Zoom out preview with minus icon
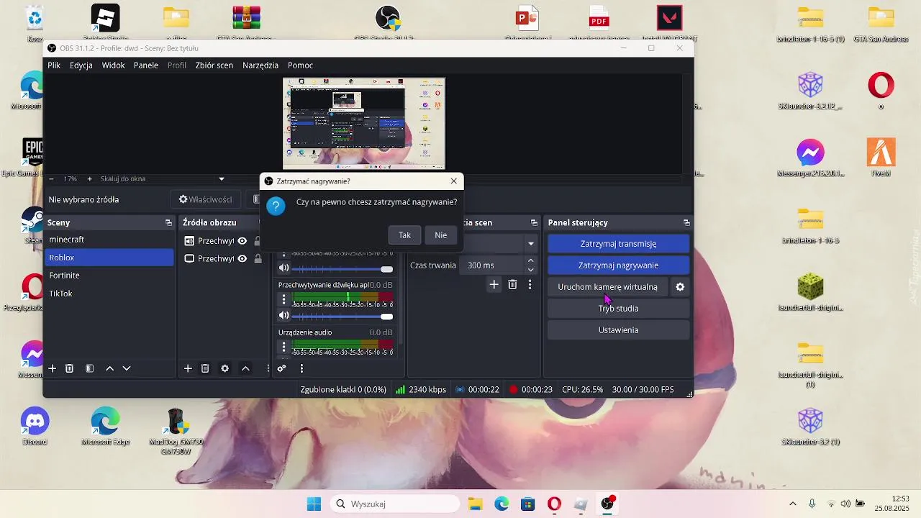921x518 pixels. [x=51, y=178]
